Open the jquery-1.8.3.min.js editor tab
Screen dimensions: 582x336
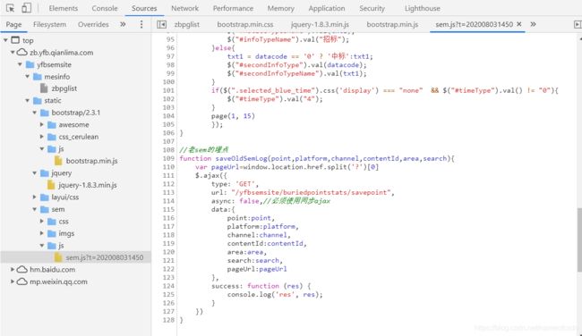click(x=320, y=24)
